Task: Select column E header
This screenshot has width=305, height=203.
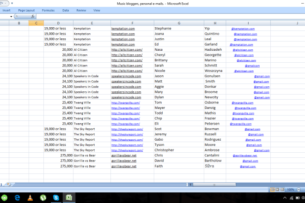Action: [92, 23]
